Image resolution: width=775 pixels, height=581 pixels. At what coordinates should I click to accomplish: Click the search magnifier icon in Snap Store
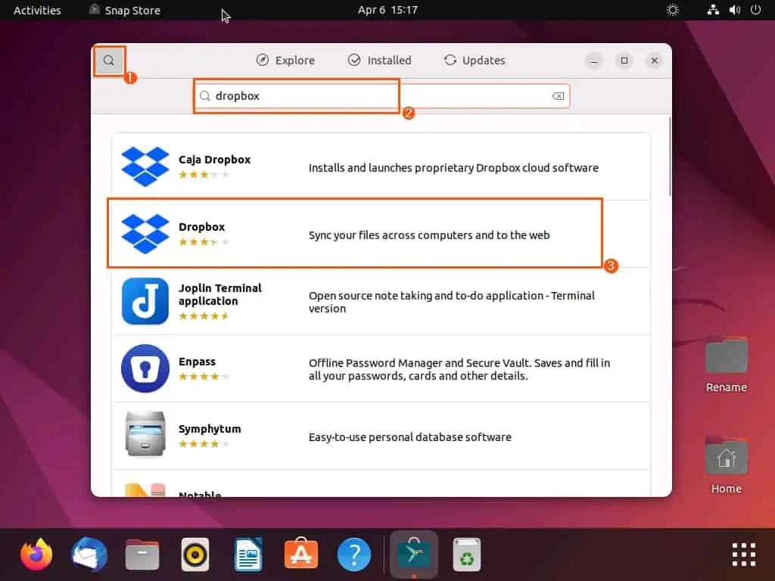click(x=109, y=60)
